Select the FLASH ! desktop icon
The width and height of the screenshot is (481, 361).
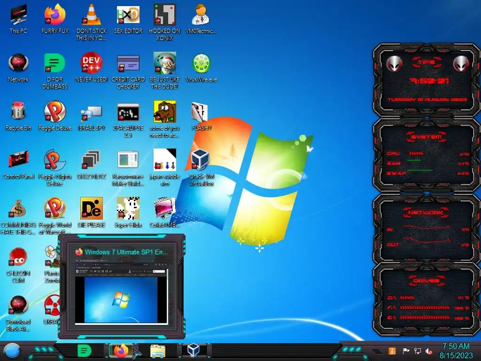tap(200, 111)
